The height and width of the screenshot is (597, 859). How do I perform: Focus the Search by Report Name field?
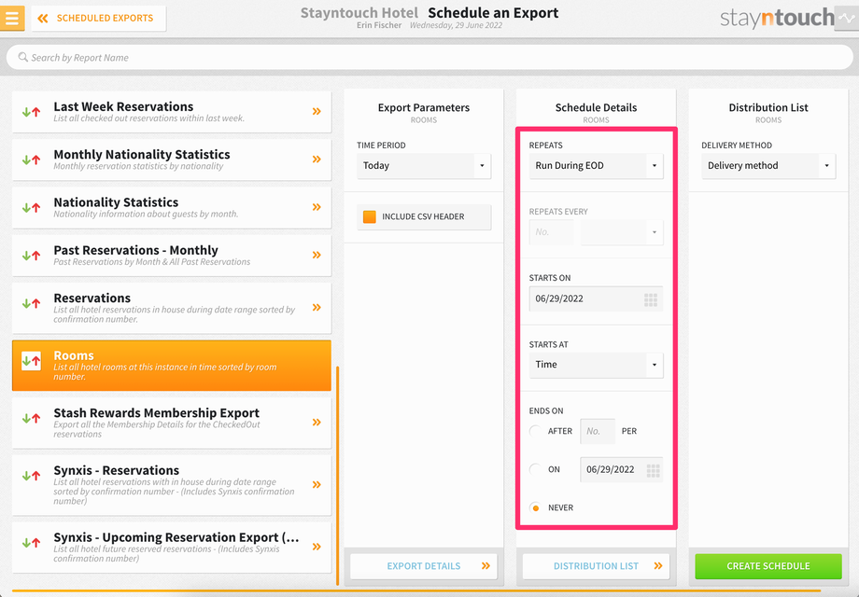coord(429,58)
